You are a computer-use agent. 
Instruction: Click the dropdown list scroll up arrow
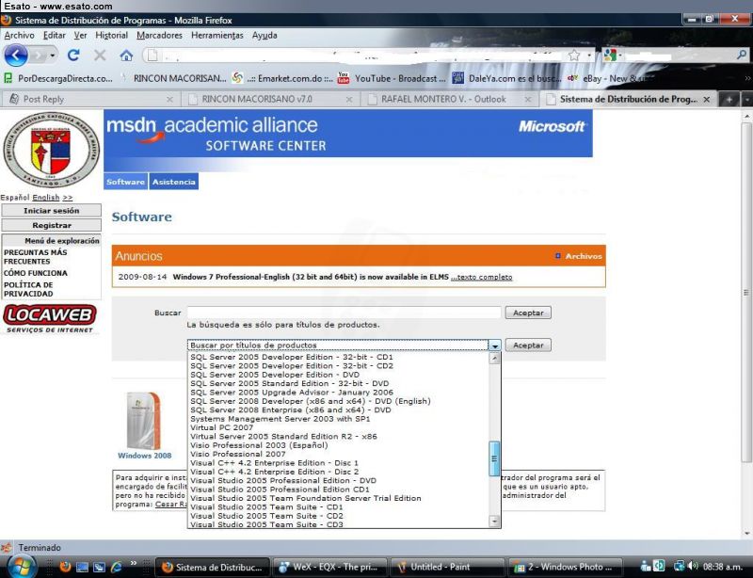coord(494,359)
